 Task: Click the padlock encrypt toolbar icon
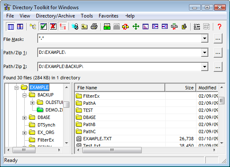point(75,27)
